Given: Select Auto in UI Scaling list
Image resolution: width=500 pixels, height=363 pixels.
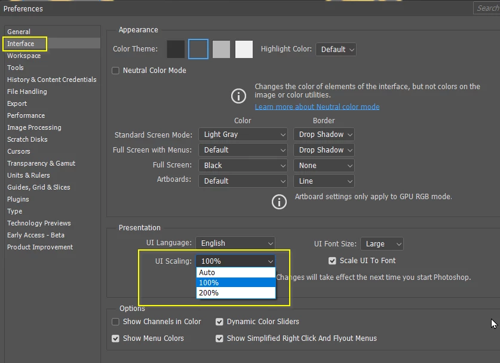Looking at the screenshot, I should click(236, 273).
